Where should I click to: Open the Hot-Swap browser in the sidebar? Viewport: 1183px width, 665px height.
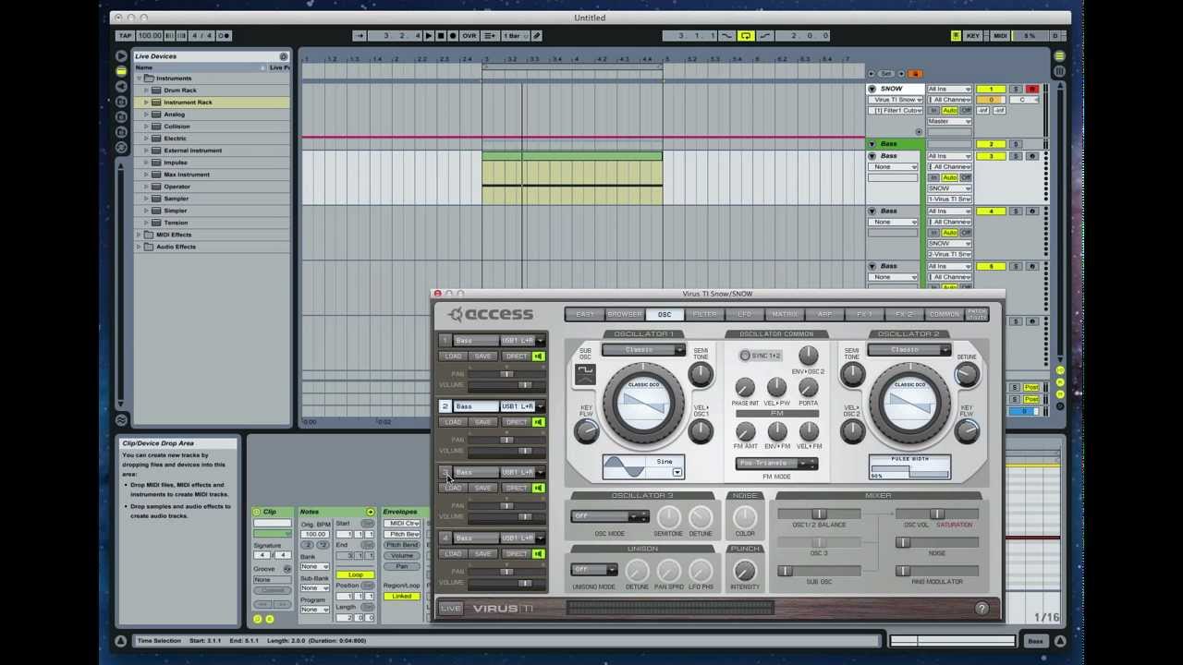[121, 148]
